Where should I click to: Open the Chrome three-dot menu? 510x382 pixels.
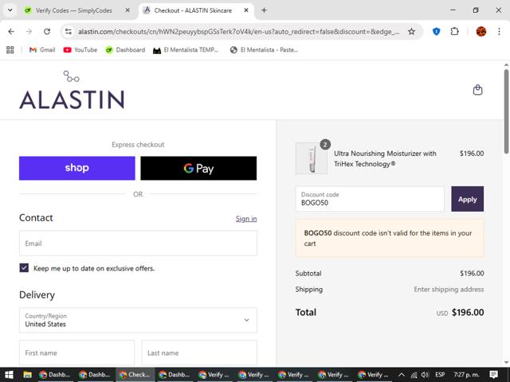click(499, 32)
